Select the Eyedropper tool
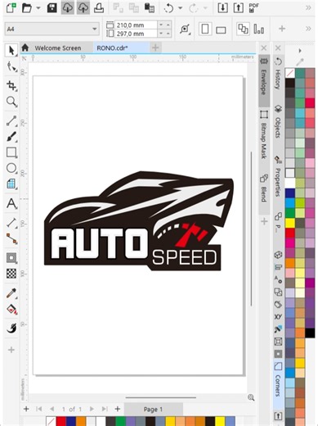This screenshot has height=426, width=318. pos(11,293)
